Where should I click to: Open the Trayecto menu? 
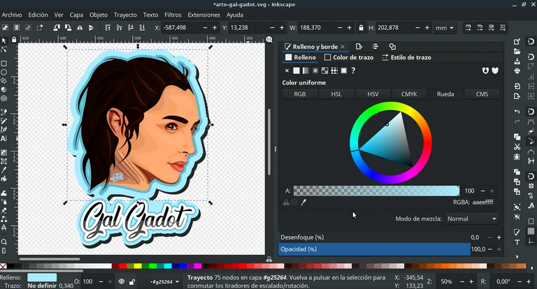click(x=125, y=15)
